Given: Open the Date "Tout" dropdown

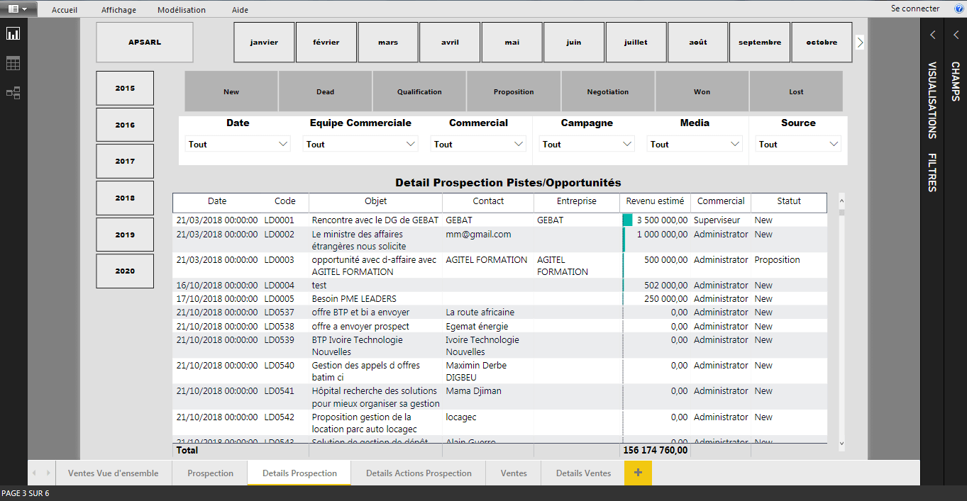Looking at the screenshot, I should coord(237,143).
